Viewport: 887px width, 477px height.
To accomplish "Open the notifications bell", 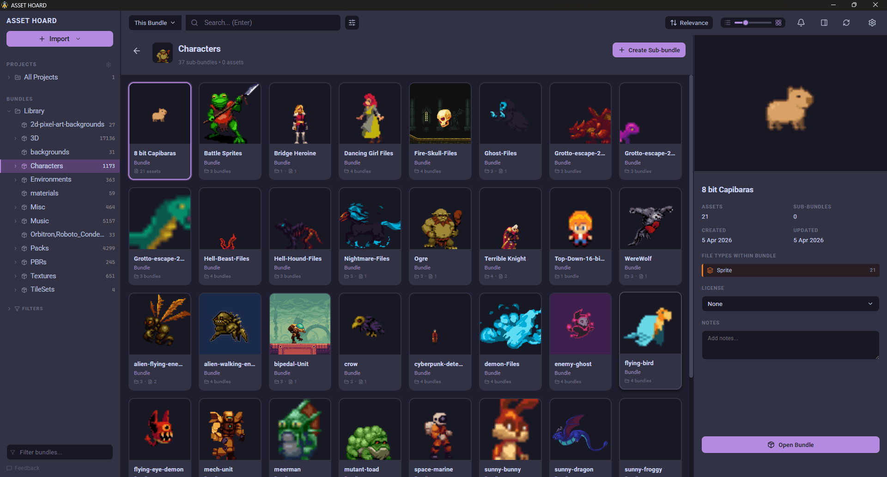I will tap(801, 23).
